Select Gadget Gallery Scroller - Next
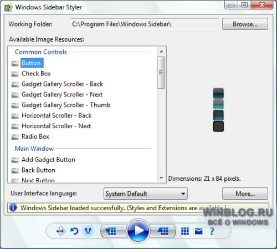Screen dimensions: 277x249 pyautogui.click(x=62, y=94)
